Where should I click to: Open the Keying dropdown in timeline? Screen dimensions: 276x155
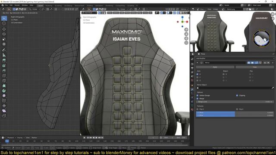(21, 138)
